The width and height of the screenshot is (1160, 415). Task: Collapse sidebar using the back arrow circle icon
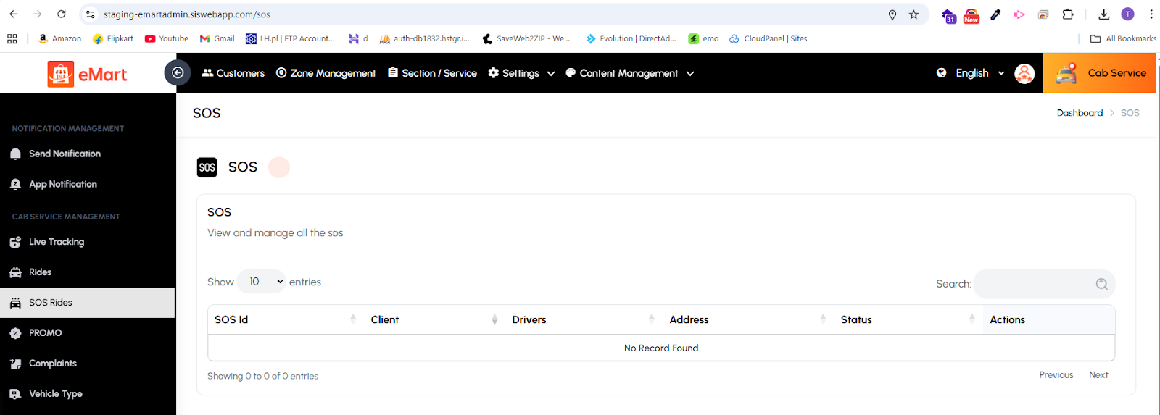tap(177, 72)
